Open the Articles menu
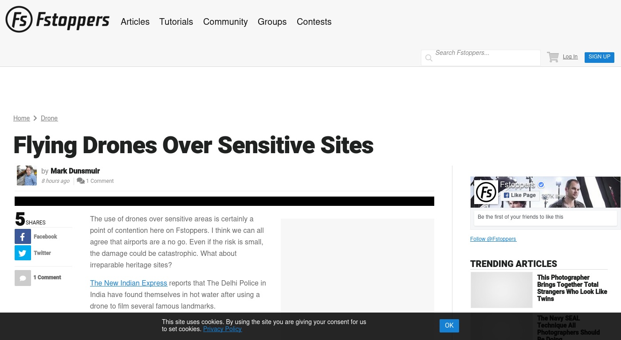 [x=135, y=22]
